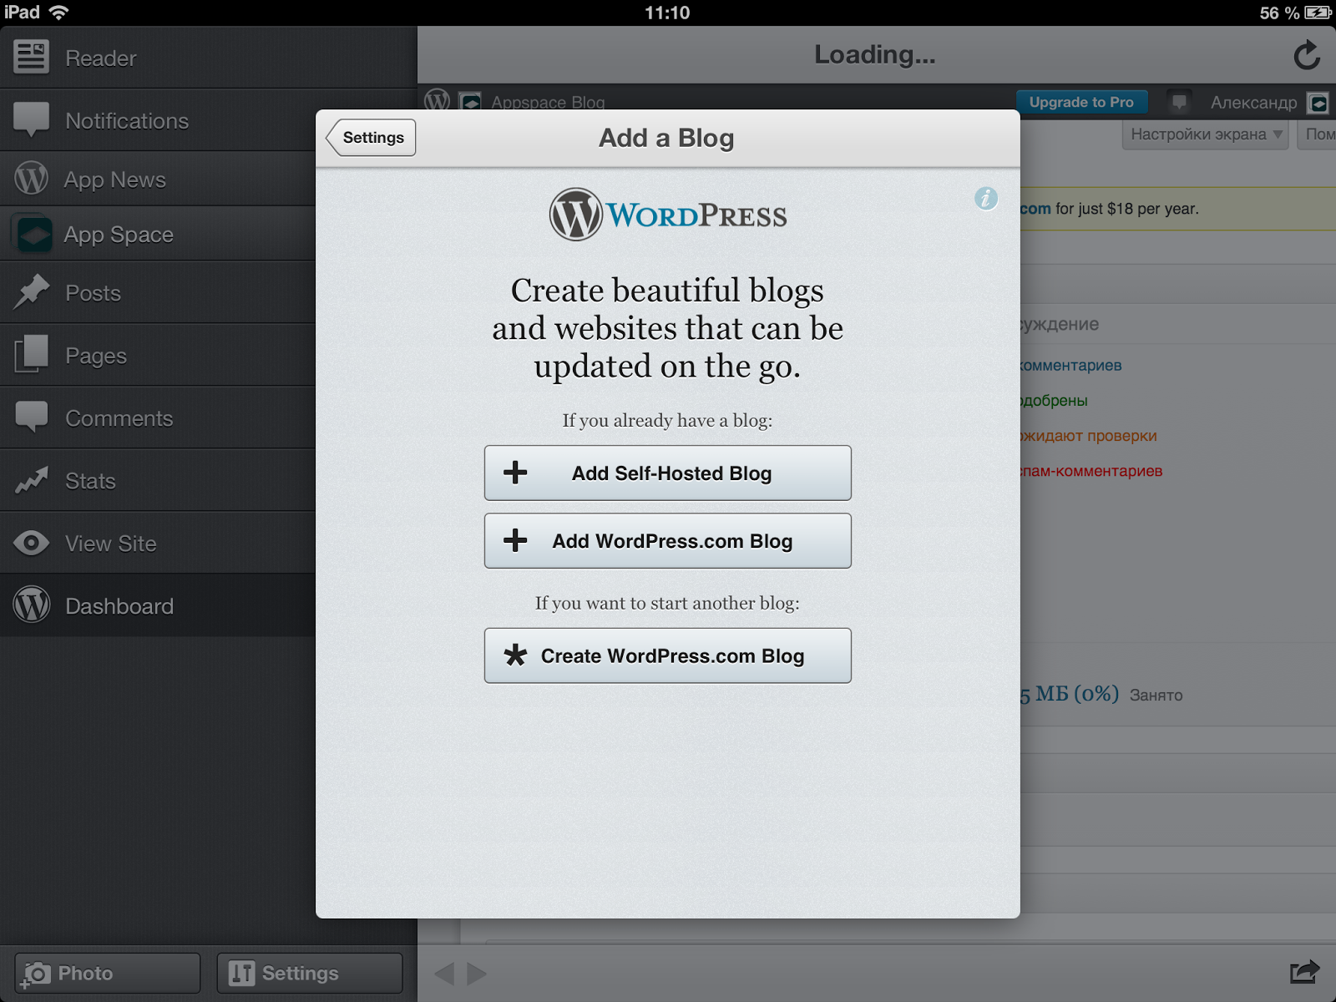Click the share icon at bottom right
This screenshot has width=1336, height=1002.
point(1304,972)
